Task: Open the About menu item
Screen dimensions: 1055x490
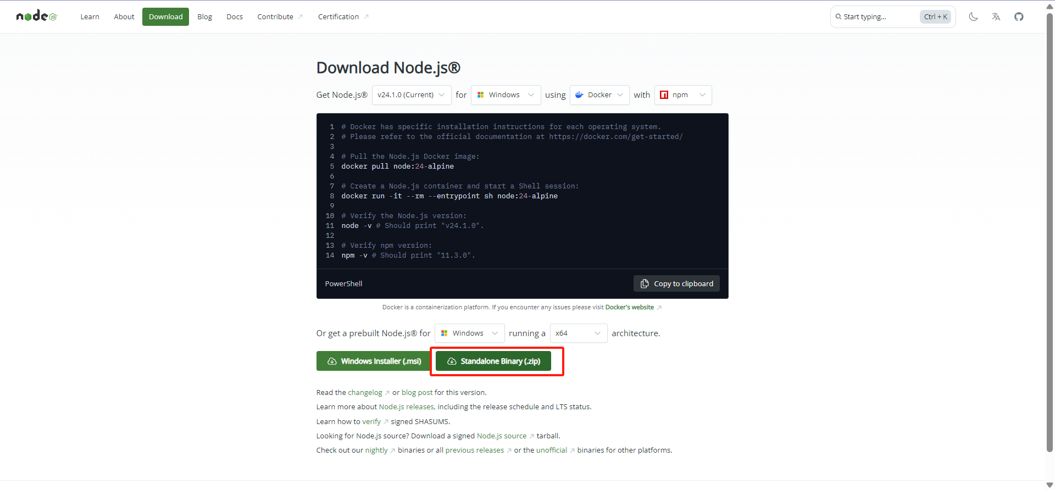Action: coord(124,16)
